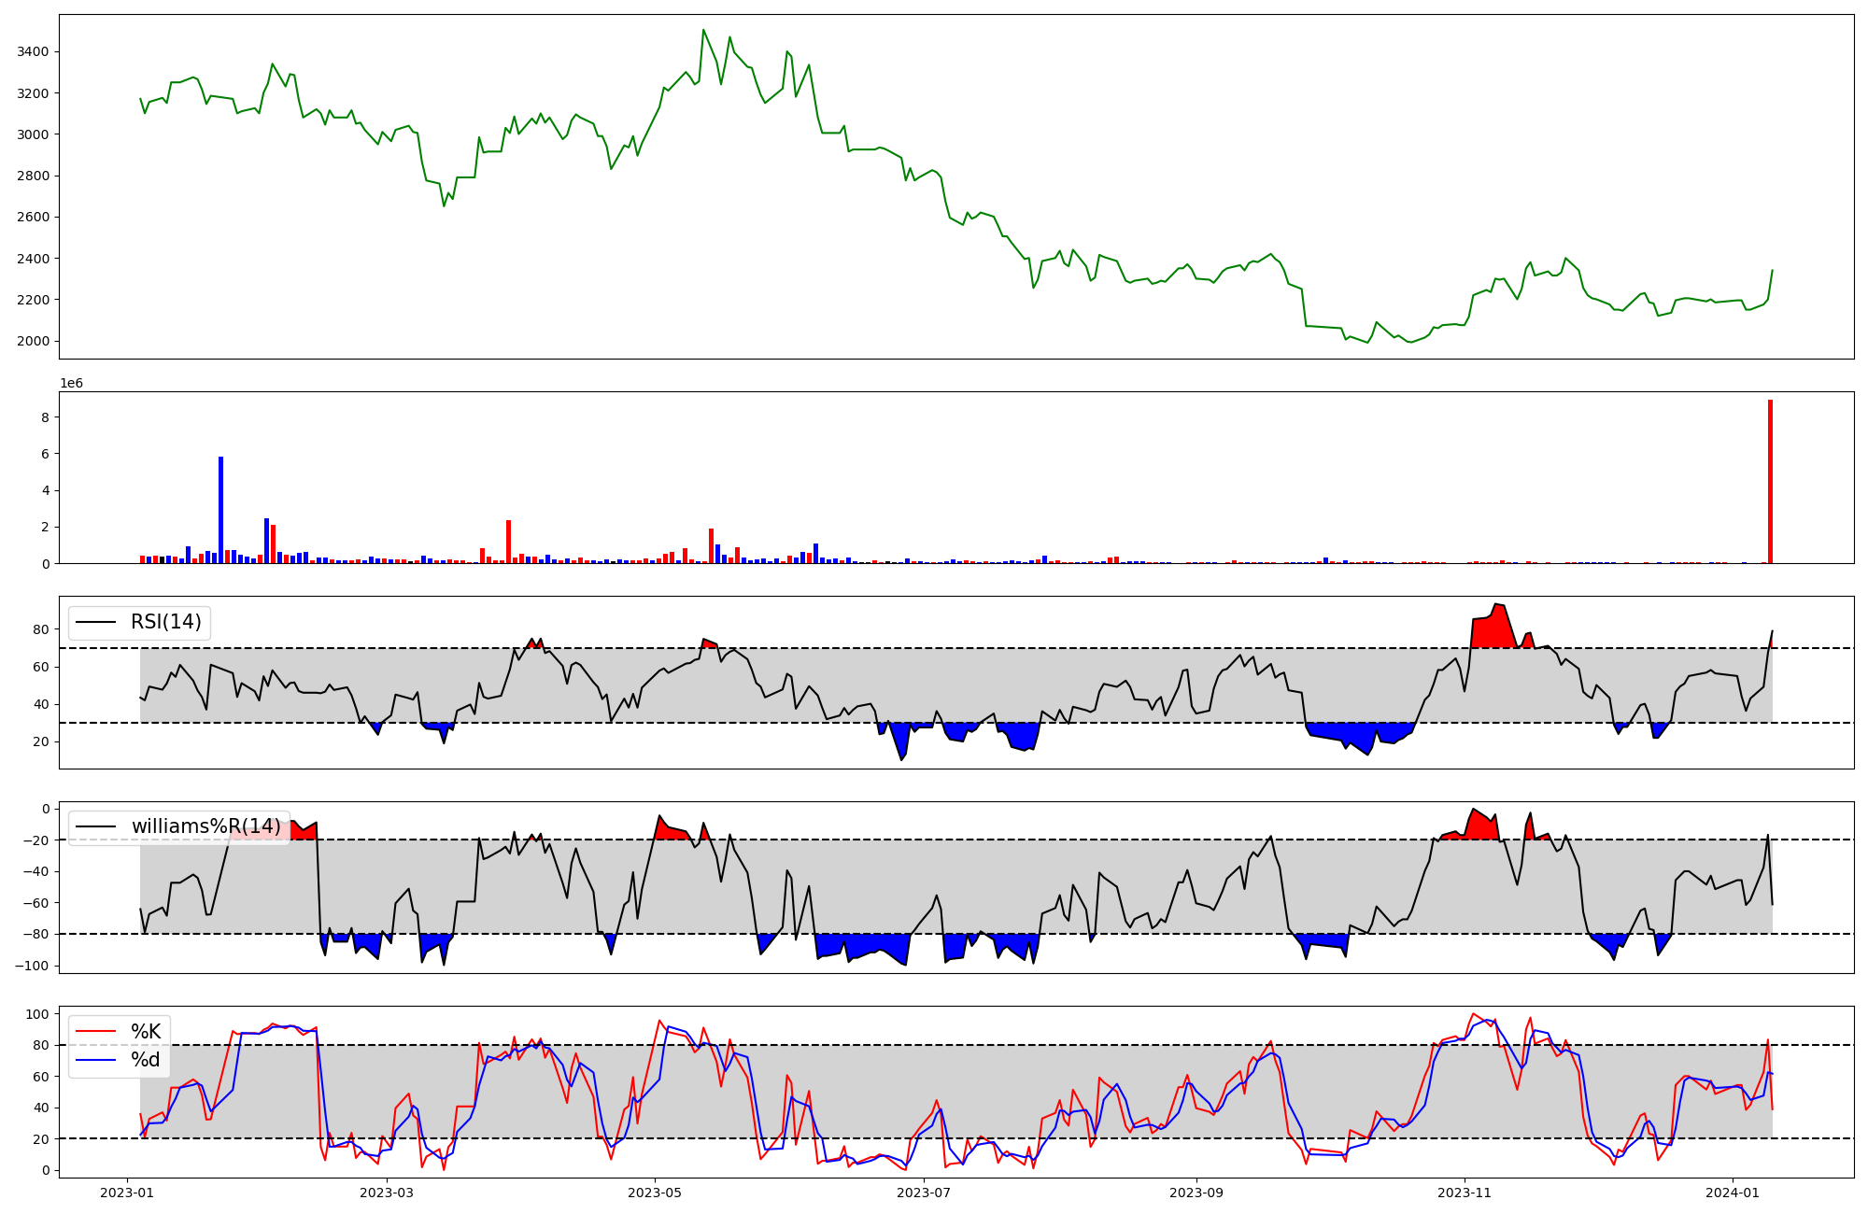
Task: Select the %K legend text
Action: tap(146, 1032)
